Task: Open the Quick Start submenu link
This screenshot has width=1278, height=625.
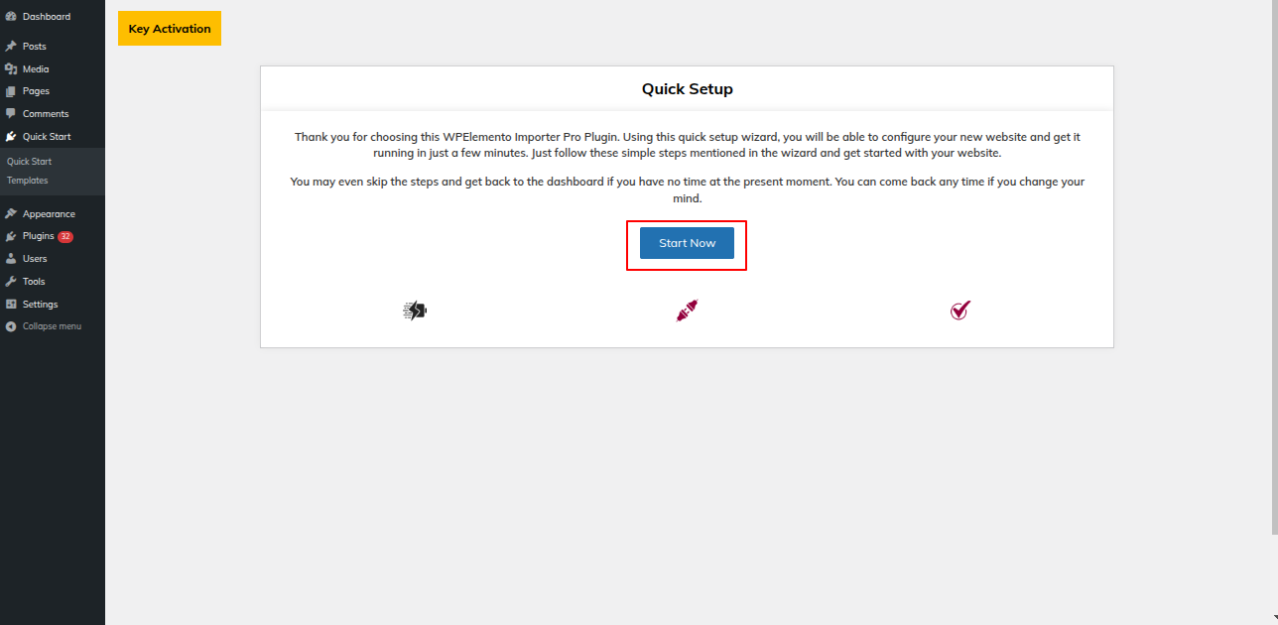Action: click(x=29, y=162)
